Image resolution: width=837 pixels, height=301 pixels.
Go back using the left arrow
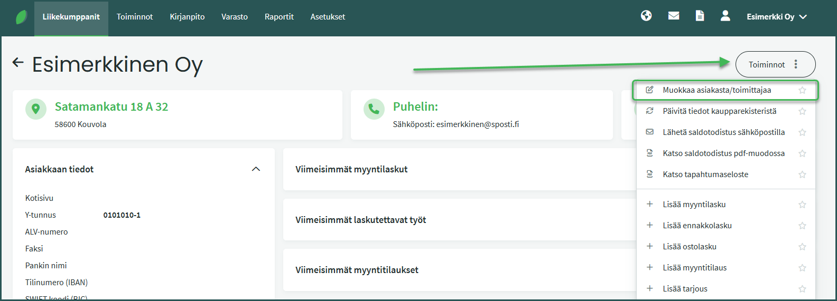18,63
